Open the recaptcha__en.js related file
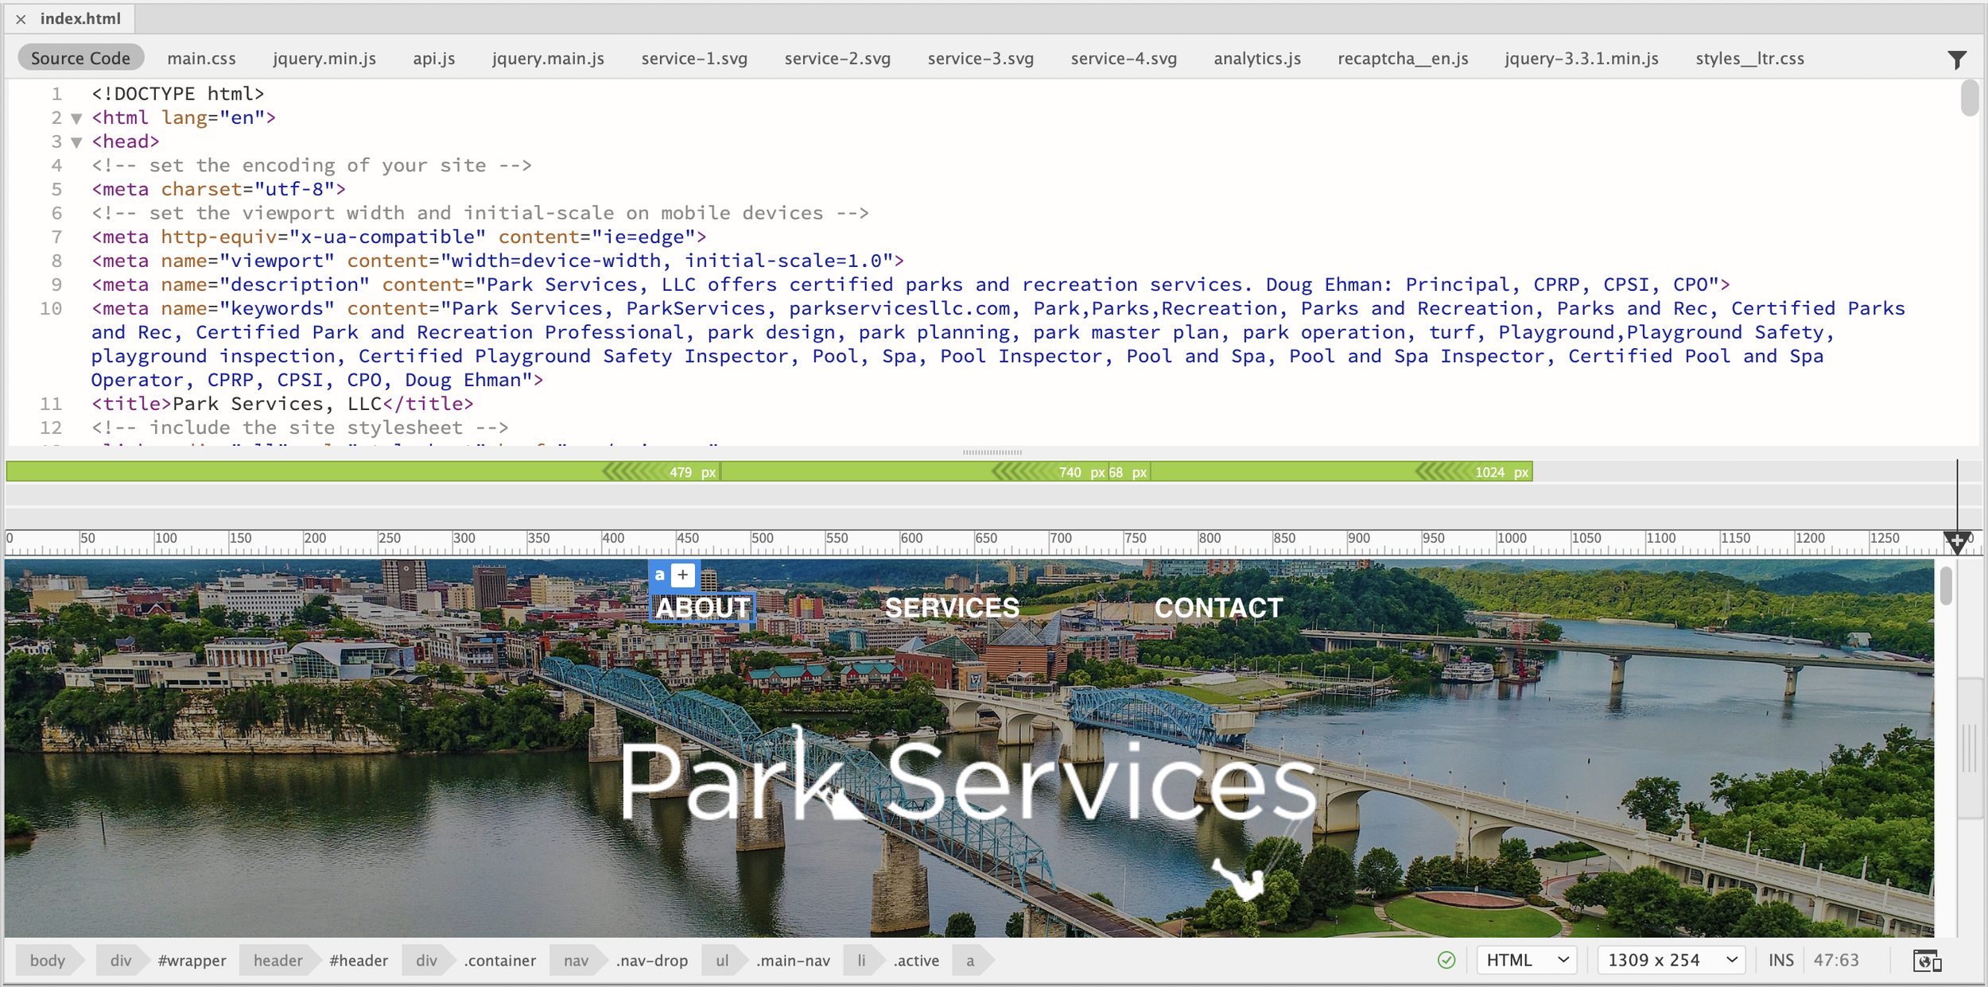This screenshot has height=987, width=1988. tap(1403, 58)
